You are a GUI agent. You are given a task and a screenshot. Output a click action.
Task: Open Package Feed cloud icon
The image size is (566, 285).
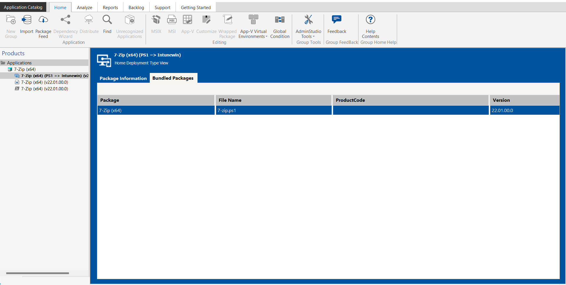[43, 20]
